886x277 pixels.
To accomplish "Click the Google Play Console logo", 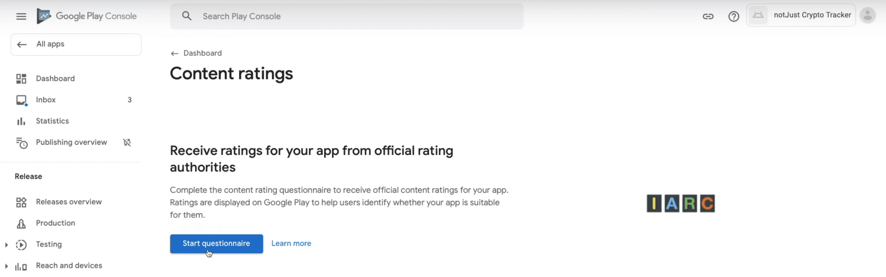I will point(87,16).
